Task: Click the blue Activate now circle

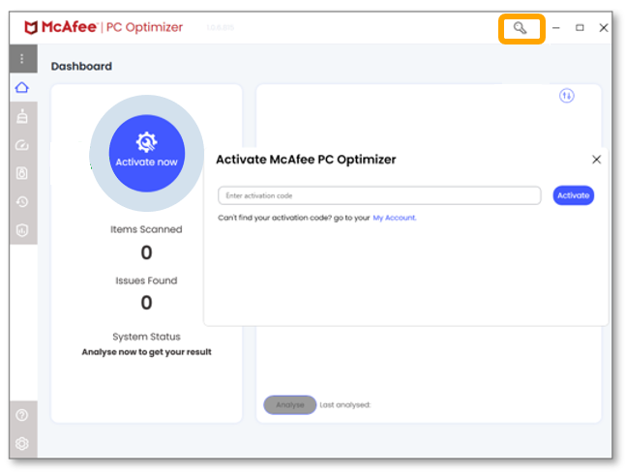Action: click(146, 153)
